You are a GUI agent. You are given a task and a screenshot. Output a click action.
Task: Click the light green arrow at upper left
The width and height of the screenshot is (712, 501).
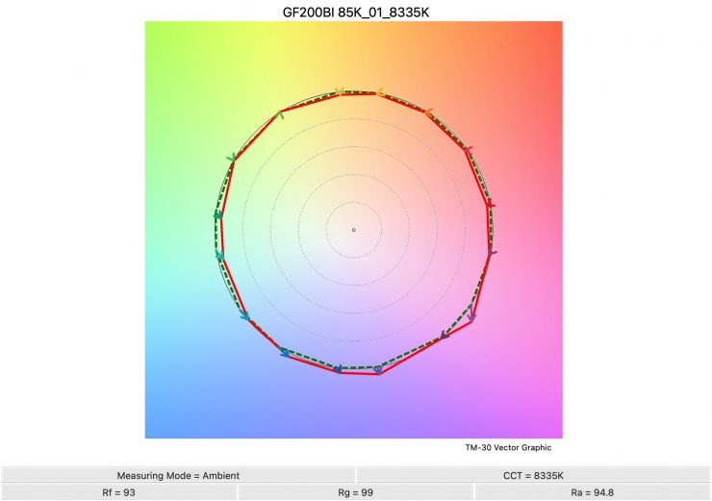click(280, 114)
